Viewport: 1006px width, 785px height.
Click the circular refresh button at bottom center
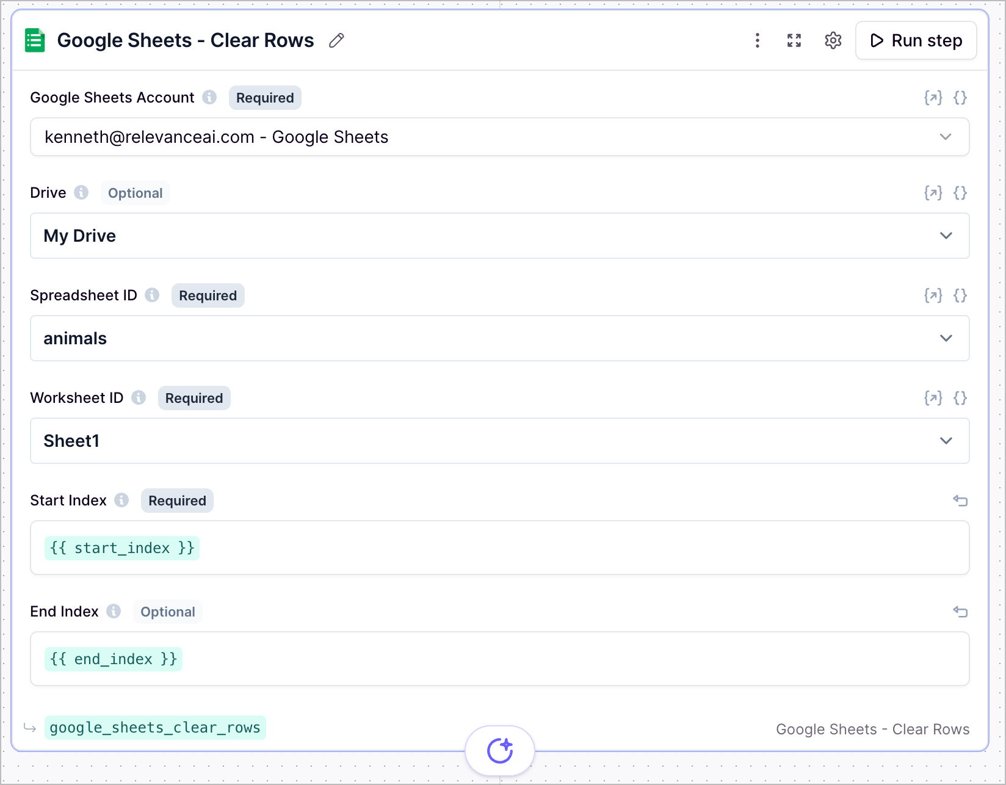(499, 750)
